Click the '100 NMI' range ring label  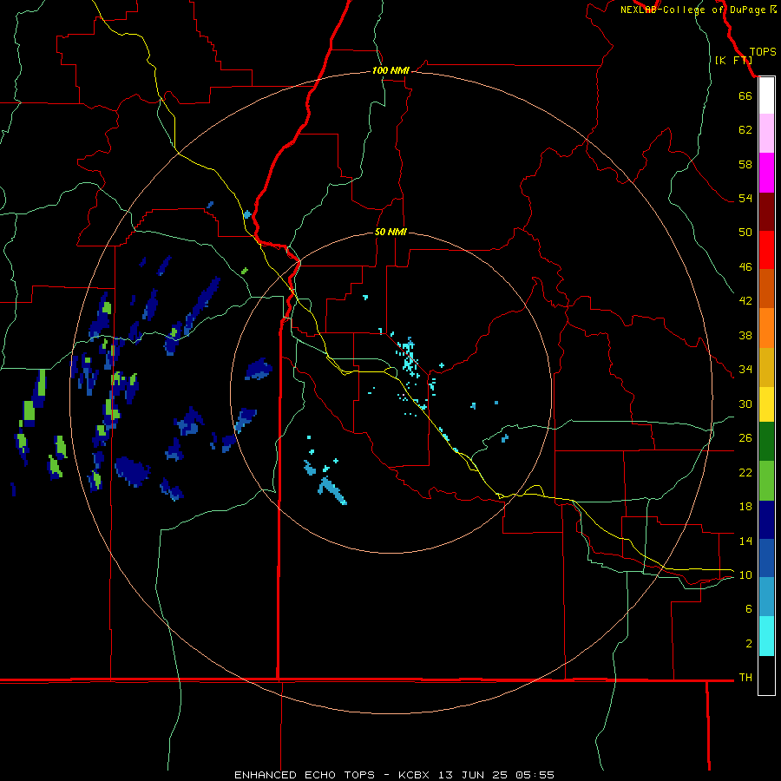[390, 70]
